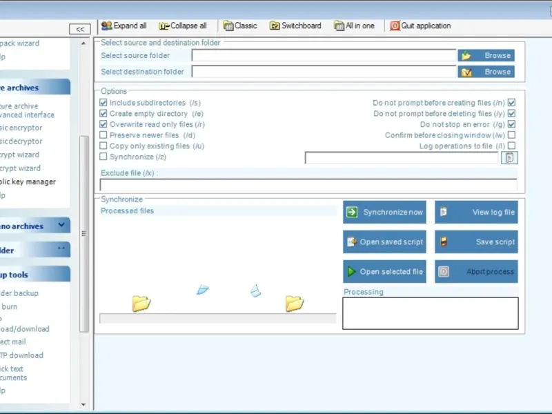Click the sidebar vertical scrollbar thumb

[x=83, y=234]
